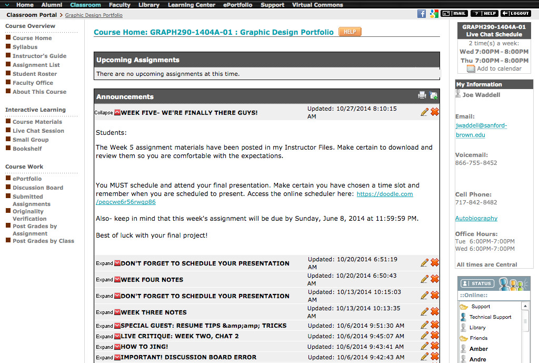The width and height of the screenshot is (539, 363).
Task: Edit the Week Three Notes announcement
Action: click(424, 312)
